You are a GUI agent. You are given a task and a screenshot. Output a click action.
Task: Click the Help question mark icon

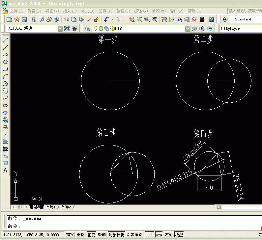[x=212, y=19]
